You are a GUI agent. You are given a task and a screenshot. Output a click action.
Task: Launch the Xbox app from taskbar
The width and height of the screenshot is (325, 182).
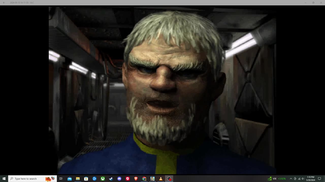coord(103,179)
